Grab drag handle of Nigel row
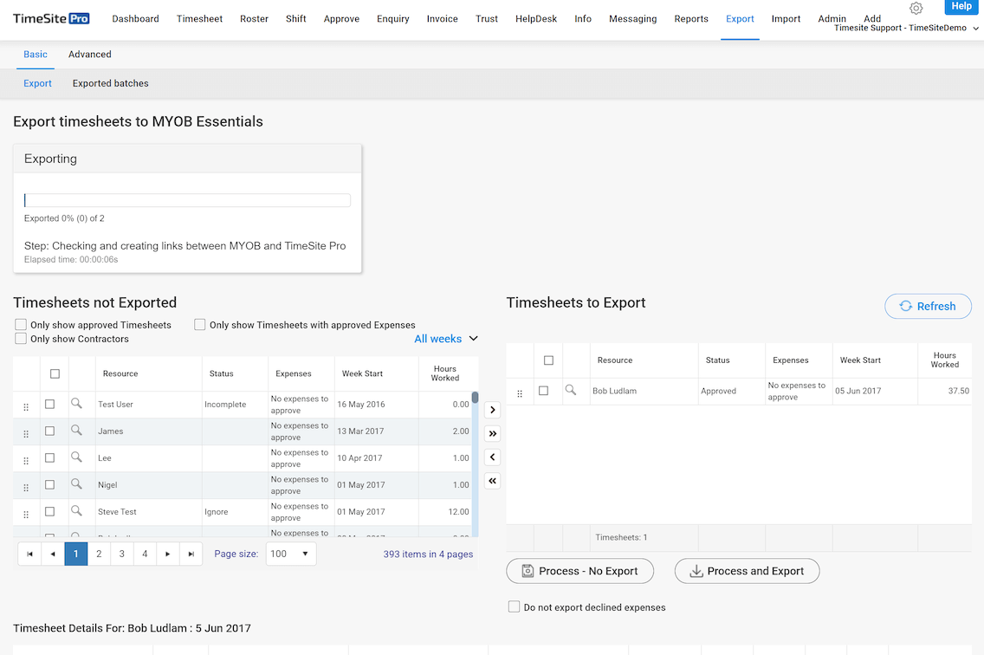 [26, 487]
